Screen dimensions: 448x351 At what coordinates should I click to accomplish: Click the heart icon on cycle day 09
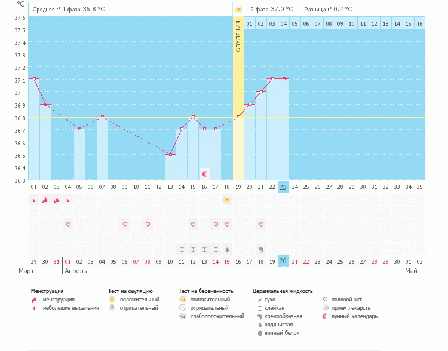tap(125, 224)
